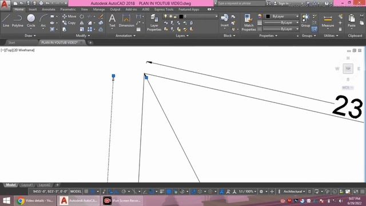Screen dimensions: 366x206
Task: Click the Windows Start button
Action: pyautogui.click(x=6, y=201)
